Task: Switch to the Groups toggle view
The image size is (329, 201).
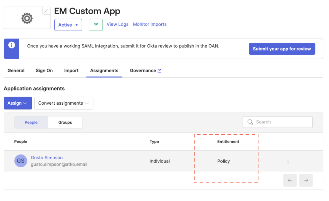Action: pos(65,122)
